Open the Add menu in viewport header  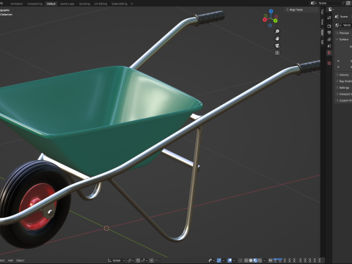pyautogui.click(x=10, y=260)
